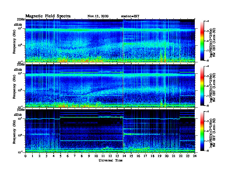Click the "9" tick on the Universal Time axis
Viewport: 232px width, 179px height.
(89, 156)
